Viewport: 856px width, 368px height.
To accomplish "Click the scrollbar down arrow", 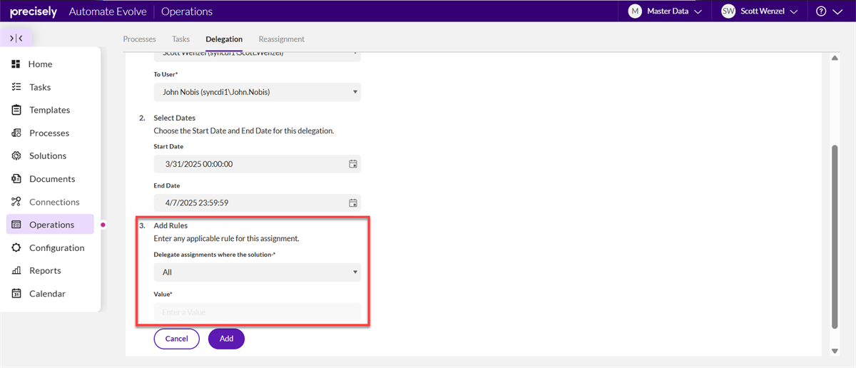I will click(835, 351).
